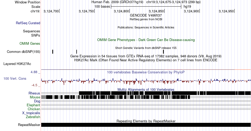The image size is (251, 131).
Task: Click the 3,124,700 ruler position
Action: pyautogui.click(x=51, y=11)
